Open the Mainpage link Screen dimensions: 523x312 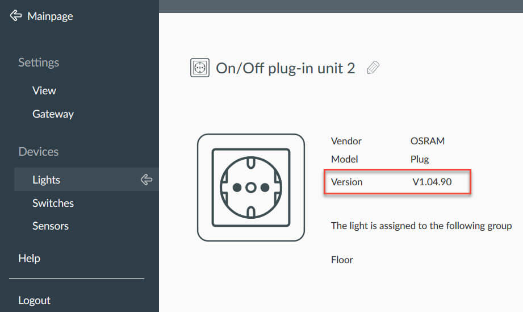tap(50, 16)
